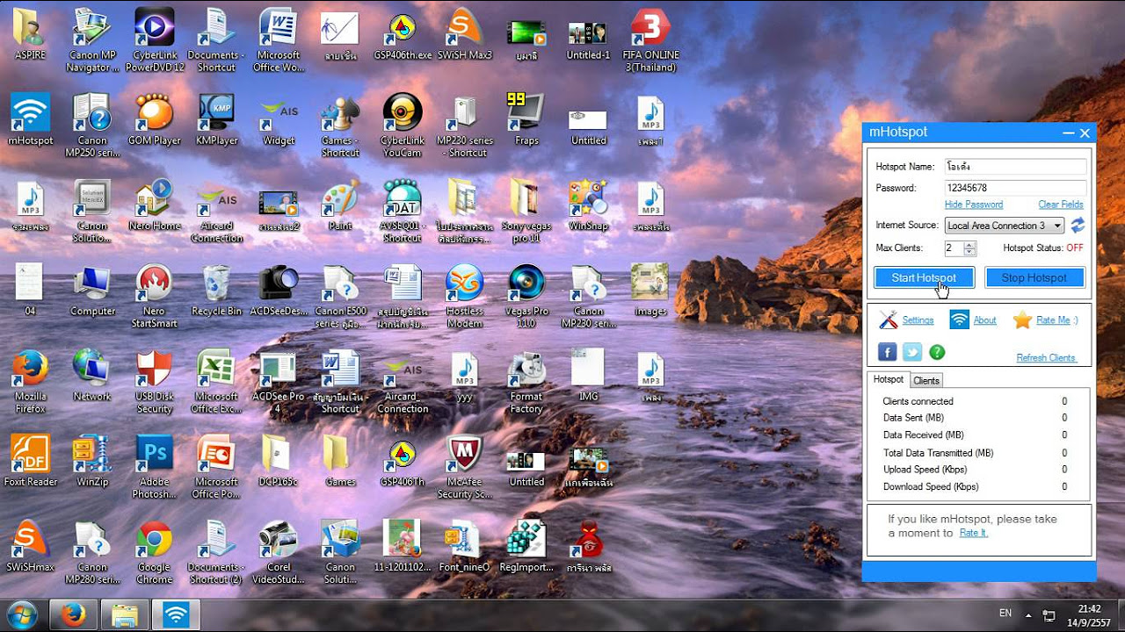This screenshot has height=632, width=1125.
Task: Refresh internet sources with the blue arrows icon
Action: [1077, 226]
